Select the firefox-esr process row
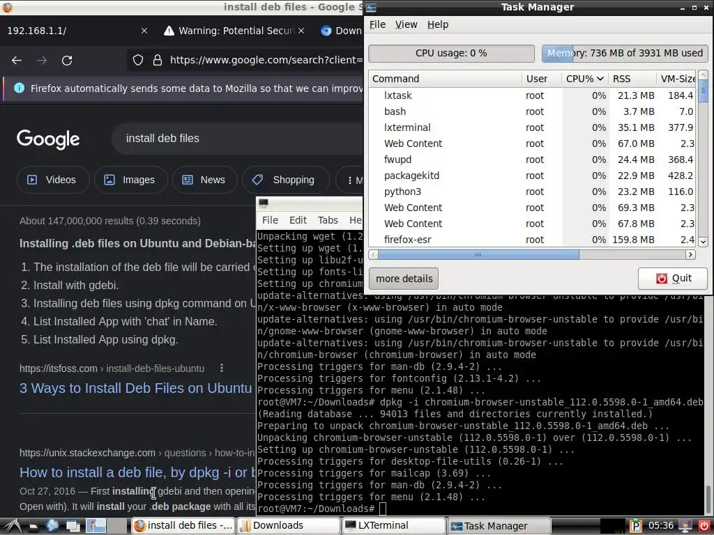 533,240
